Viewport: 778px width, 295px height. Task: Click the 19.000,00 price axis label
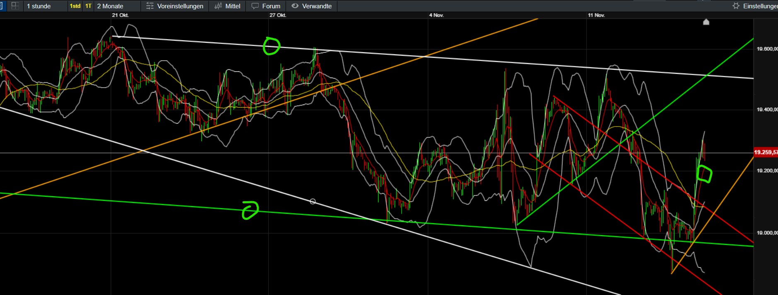pos(767,233)
